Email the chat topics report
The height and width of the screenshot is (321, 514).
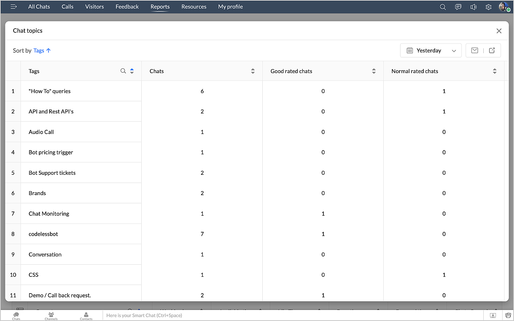[x=475, y=50]
